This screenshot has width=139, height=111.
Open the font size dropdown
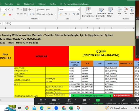pyautogui.click(x=6, y=10)
